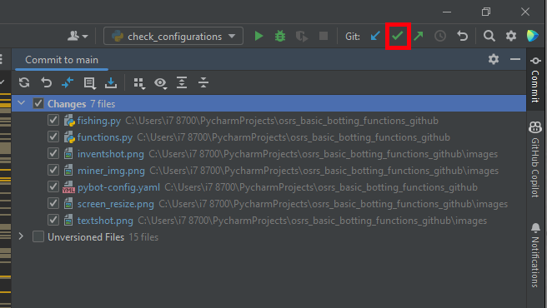
Task: Collapse the Changes 7 files node
Action: (22, 103)
